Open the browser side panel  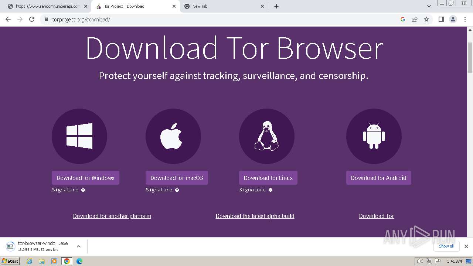[x=441, y=19]
